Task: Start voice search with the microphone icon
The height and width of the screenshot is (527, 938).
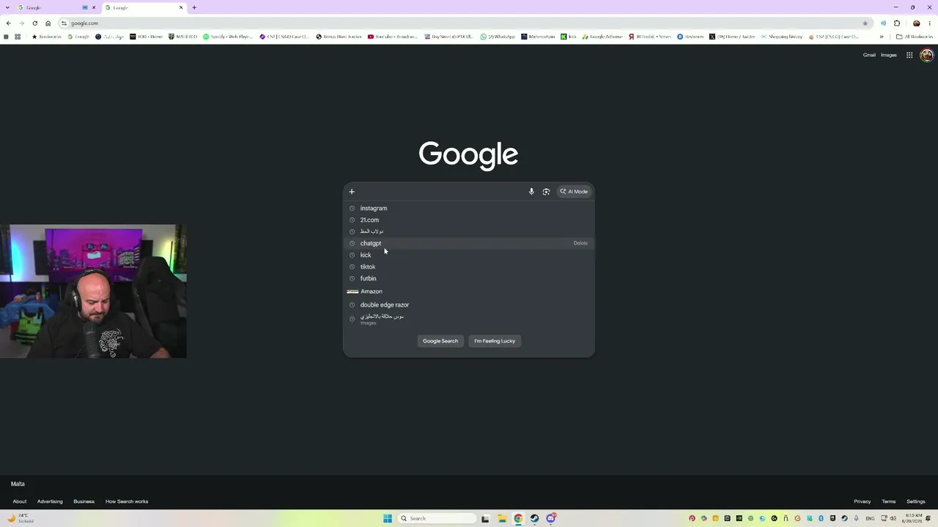Action: coord(531,192)
